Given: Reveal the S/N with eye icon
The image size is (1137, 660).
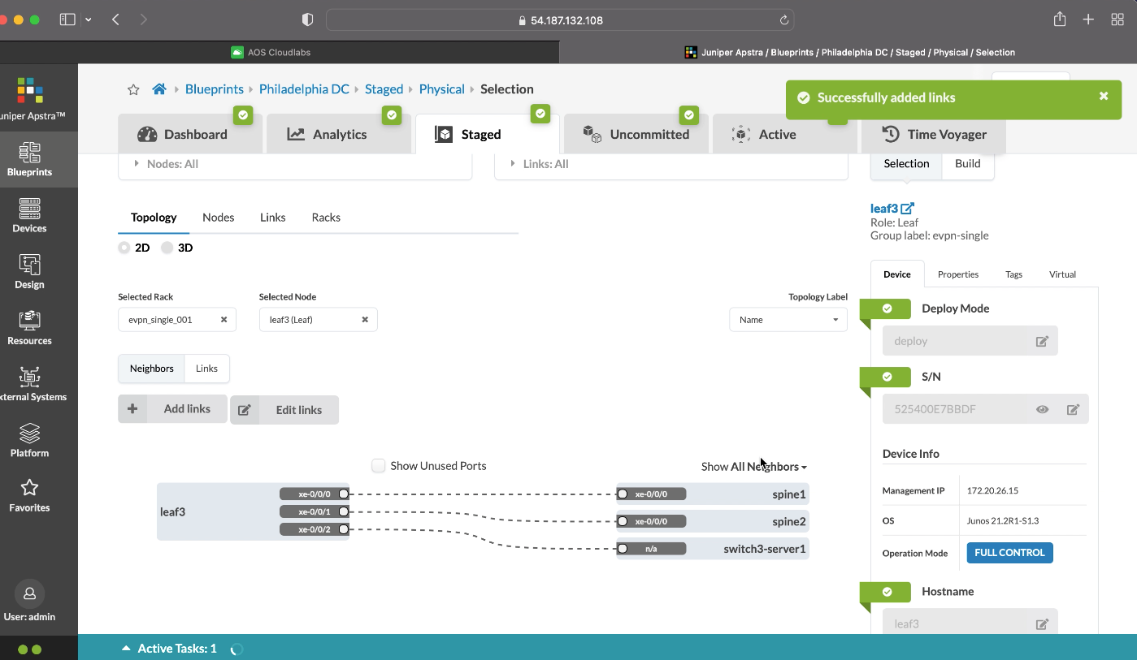Looking at the screenshot, I should (1042, 410).
